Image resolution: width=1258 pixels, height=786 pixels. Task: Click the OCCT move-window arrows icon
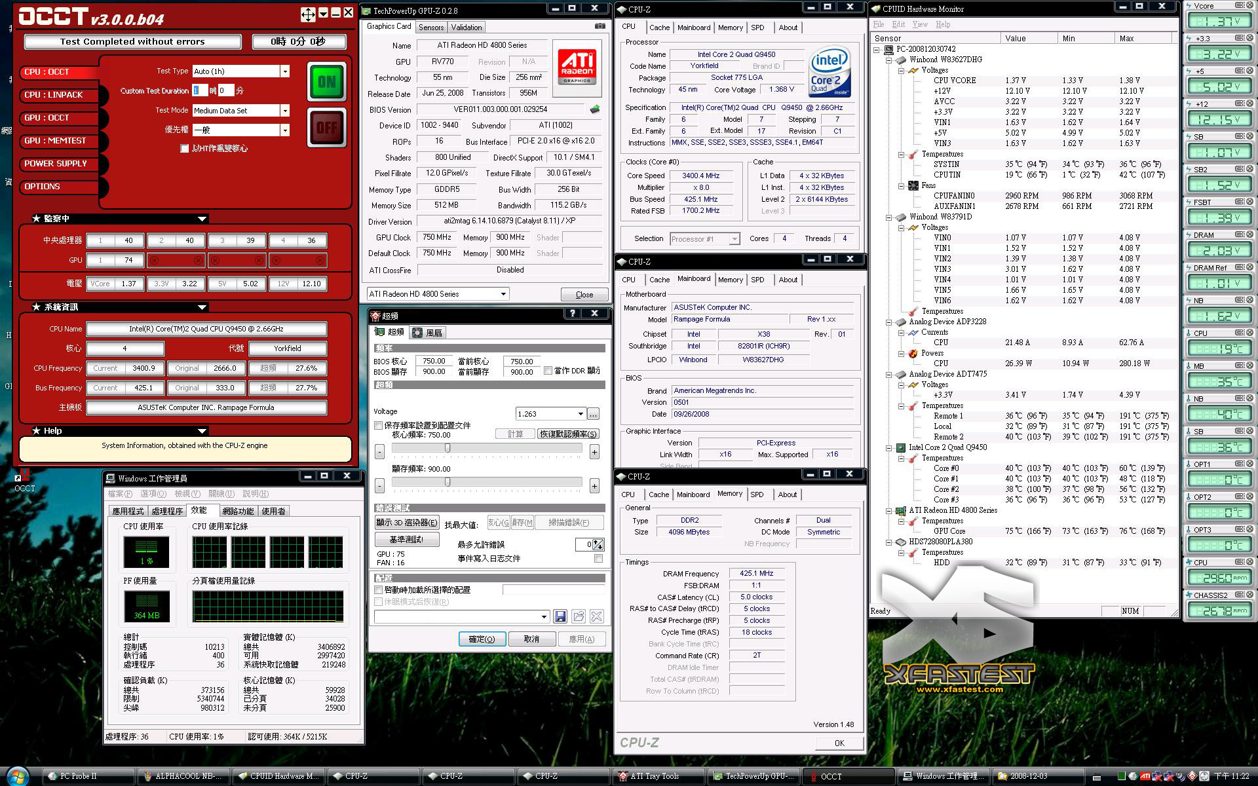click(x=308, y=14)
